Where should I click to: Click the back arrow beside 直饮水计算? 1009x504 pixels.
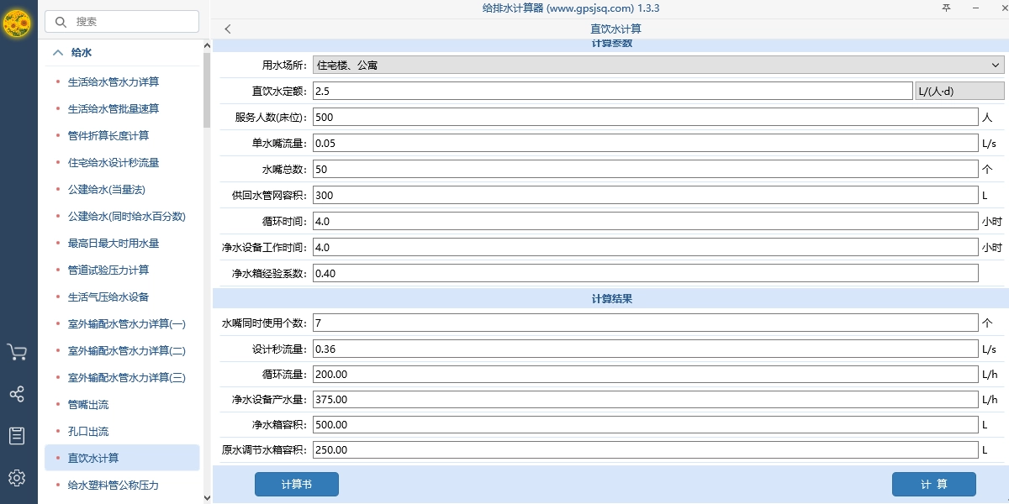click(227, 28)
